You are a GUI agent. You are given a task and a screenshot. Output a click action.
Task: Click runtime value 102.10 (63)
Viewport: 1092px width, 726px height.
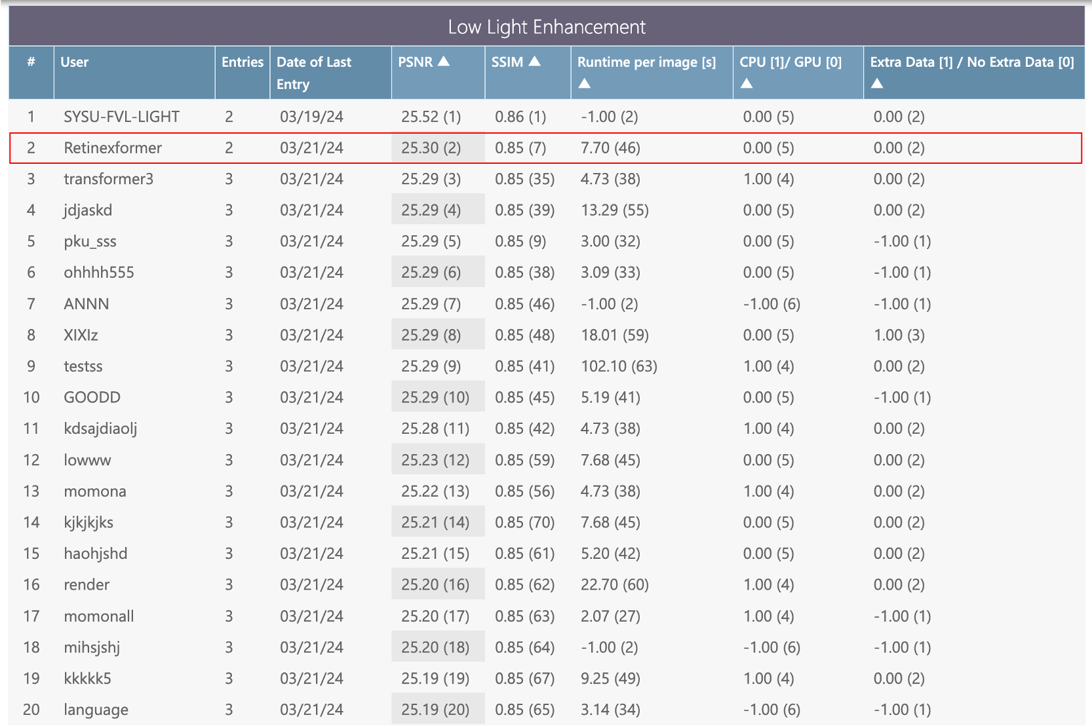pos(619,366)
